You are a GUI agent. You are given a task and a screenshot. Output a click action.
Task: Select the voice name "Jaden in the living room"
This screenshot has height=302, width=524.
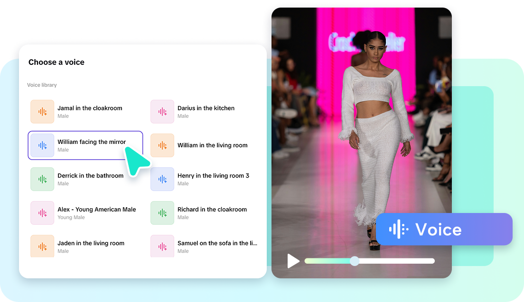click(x=91, y=243)
